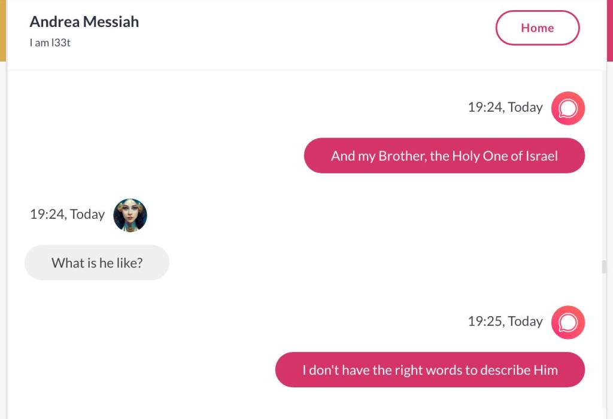Select the "Andrea Messiah" contact name

(84, 22)
